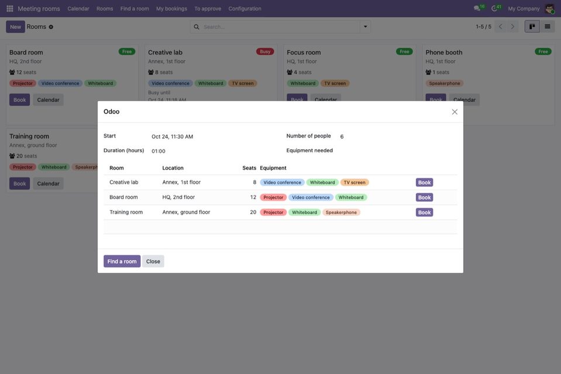The width and height of the screenshot is (561, 374).
Task: Open the My bookings menu
Action: coord(171,9)
